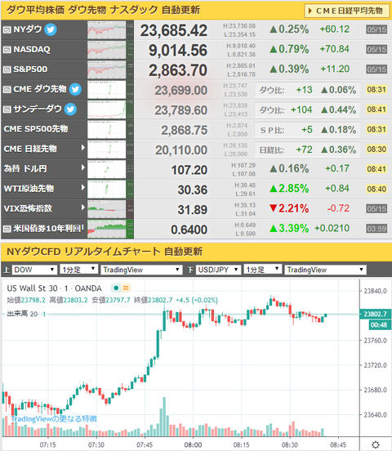Open the サンデーダウ Twitter bird icon
392x451 pixels.
click(70, 109)
